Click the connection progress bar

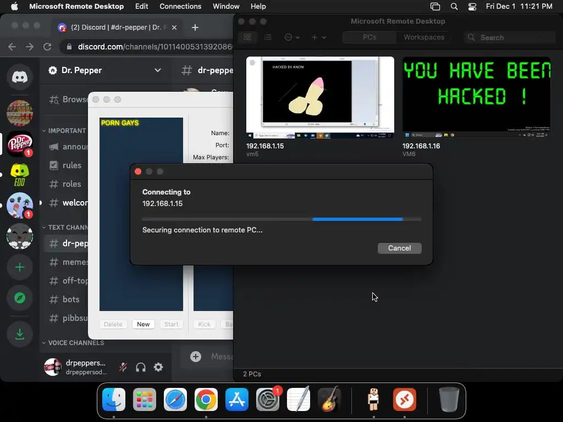pos(281,219)
